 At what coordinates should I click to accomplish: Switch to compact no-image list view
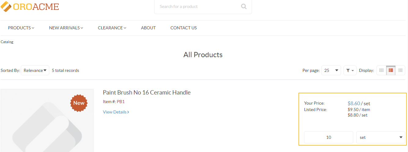[400, 70]
